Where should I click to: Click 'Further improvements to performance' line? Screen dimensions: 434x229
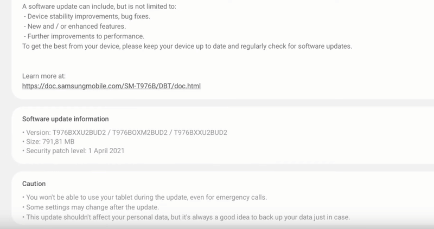[83, 36]
